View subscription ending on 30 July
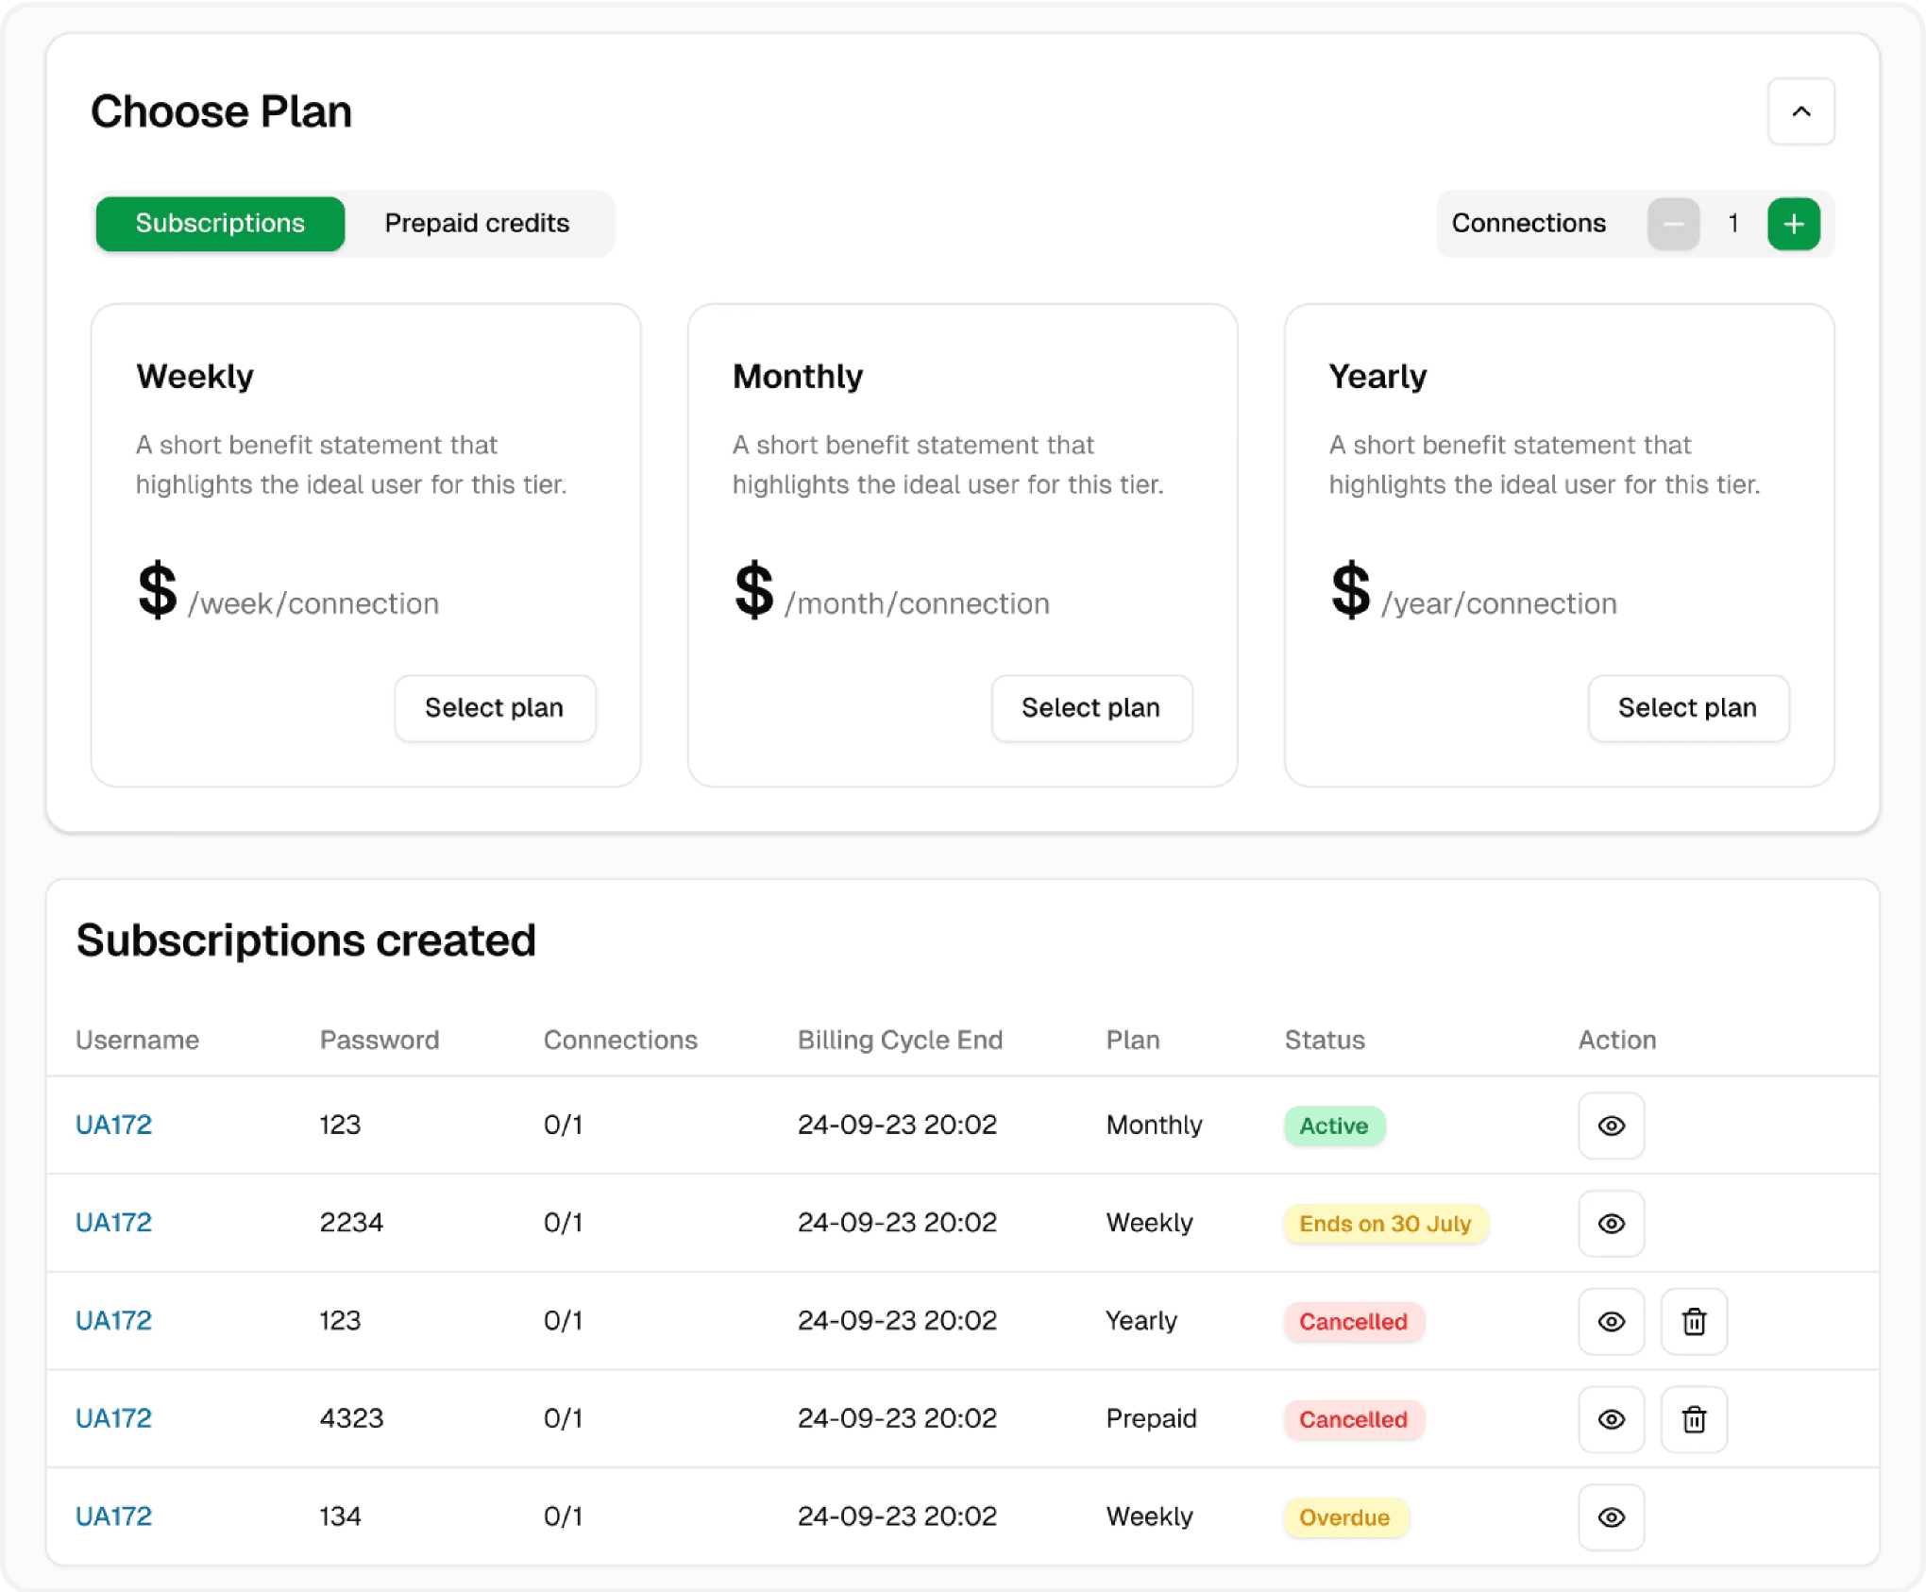The height and width of the screenshot is (1592, 1926). [1611, 1224]
